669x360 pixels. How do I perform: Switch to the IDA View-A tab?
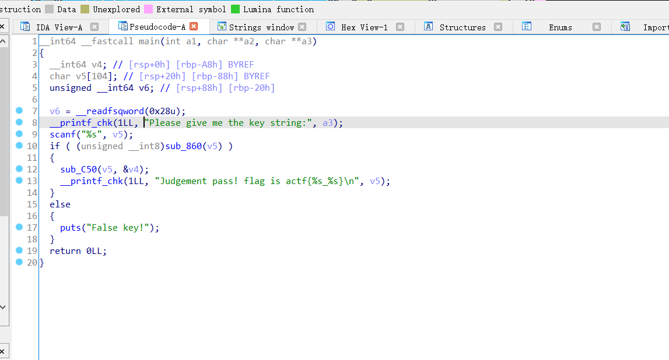pyautogui.click(x=59, y=27)
